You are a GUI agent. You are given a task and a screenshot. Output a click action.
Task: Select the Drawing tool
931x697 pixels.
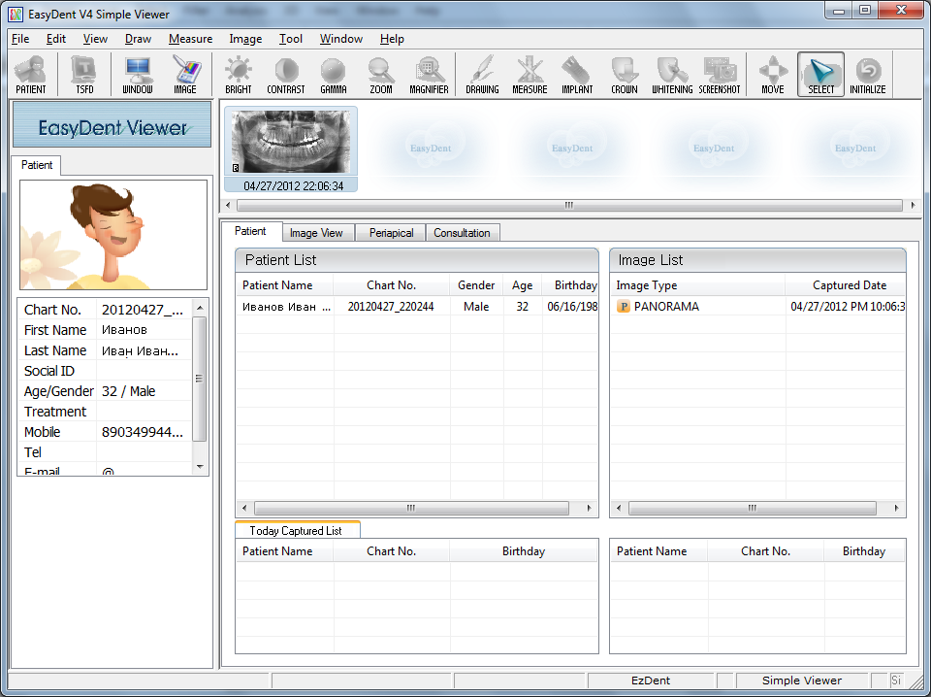point(482,75)
